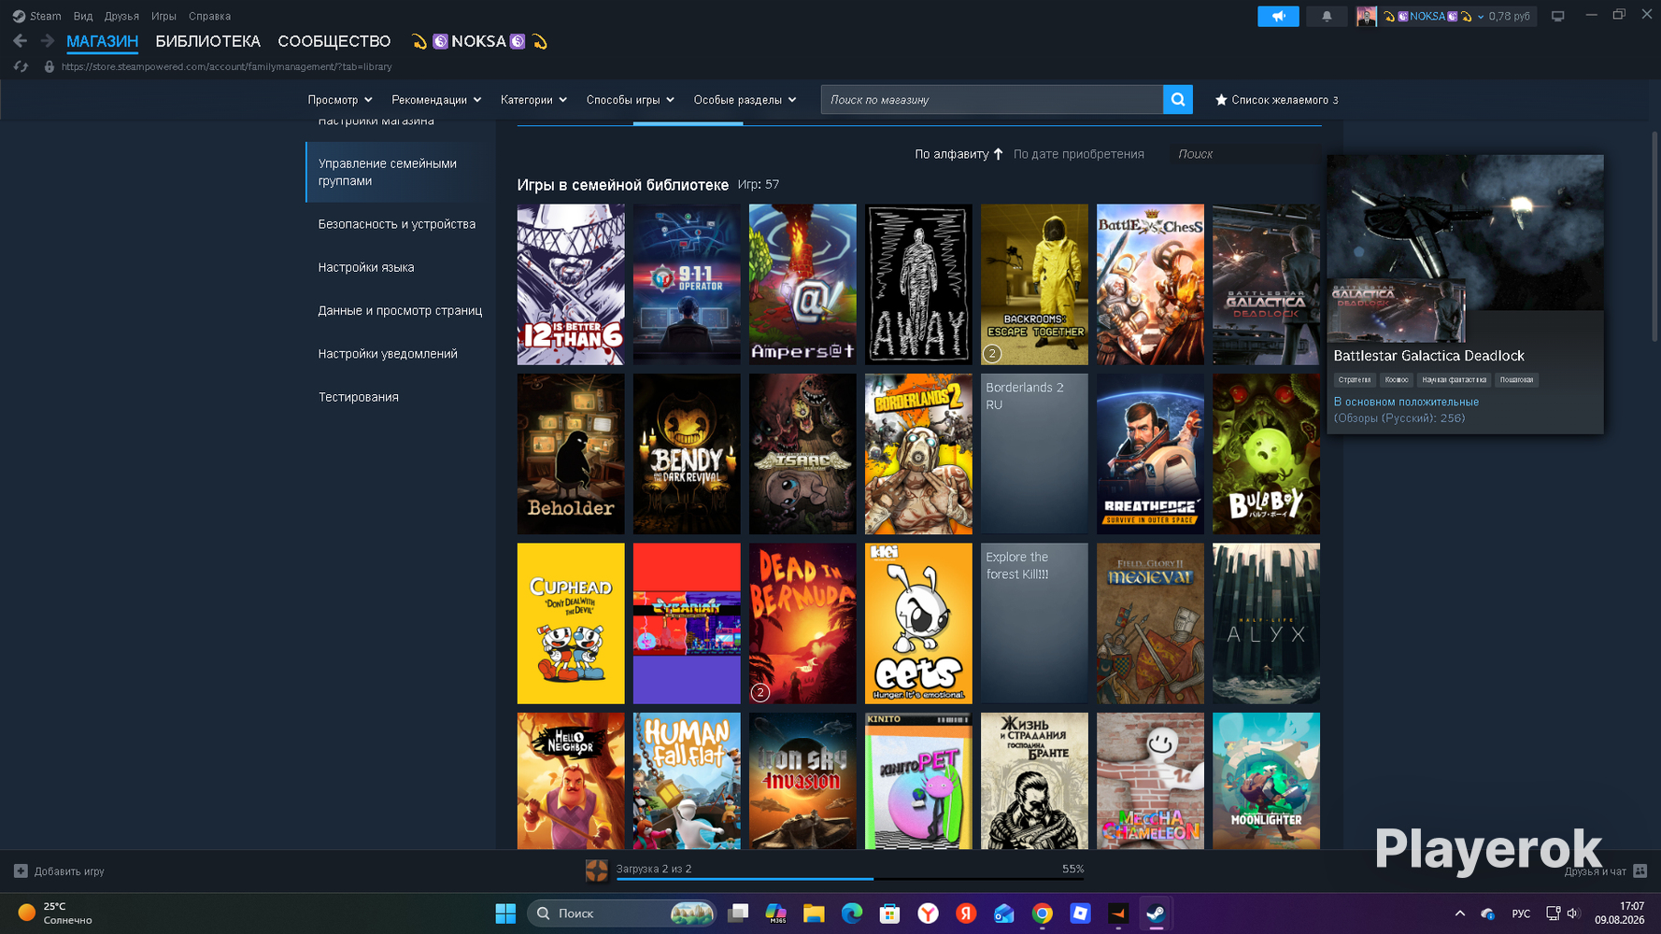Click the download game icon in bottom bar
The height and width of the screenshot is (934, 1661).
click(596, 870)
